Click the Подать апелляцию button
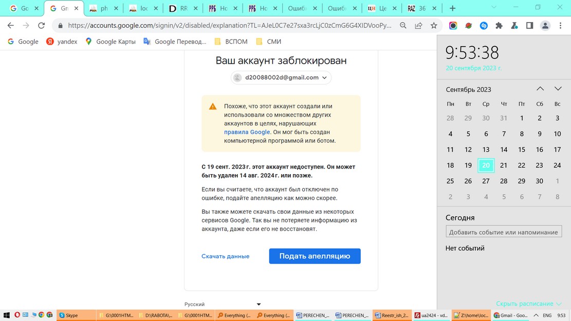The height and width of the screenshot is (321, 571). [x=315, y=256]
